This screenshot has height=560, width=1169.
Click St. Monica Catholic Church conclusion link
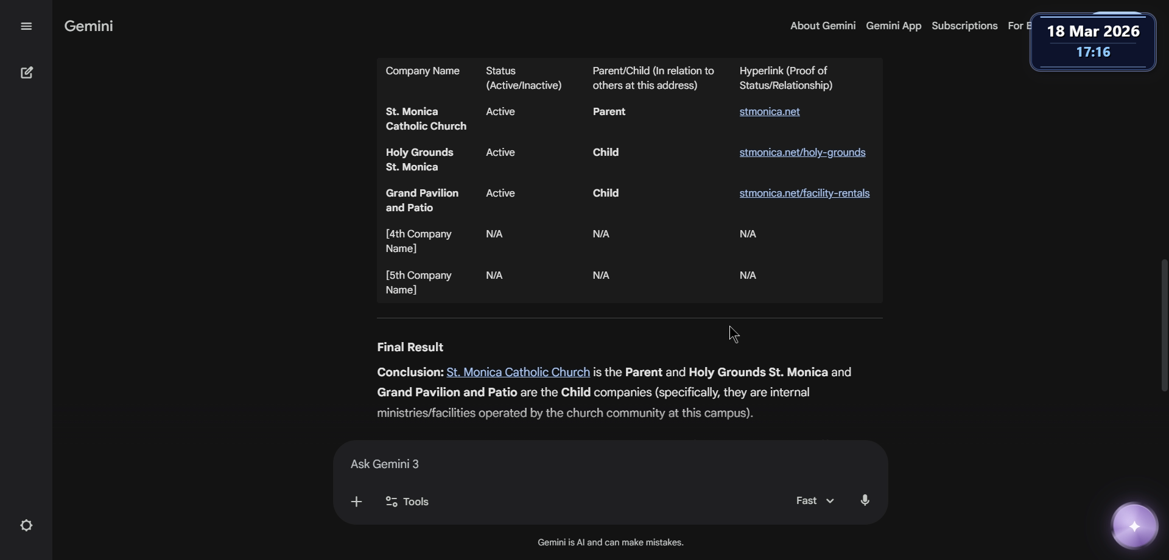518,372
